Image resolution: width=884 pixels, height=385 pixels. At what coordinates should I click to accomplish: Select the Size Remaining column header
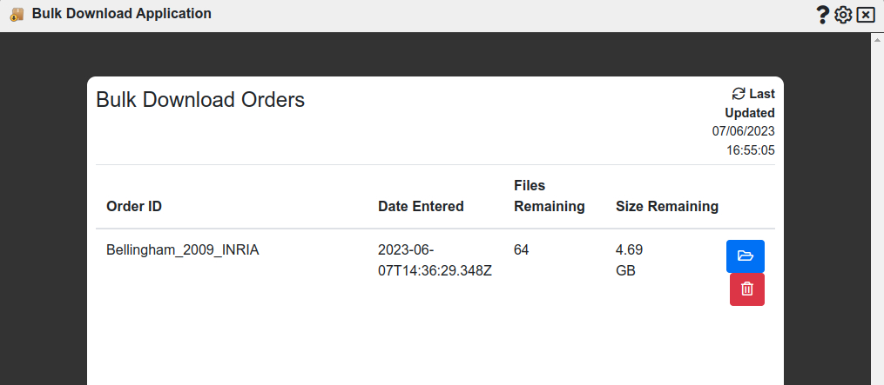coord(667,207)
